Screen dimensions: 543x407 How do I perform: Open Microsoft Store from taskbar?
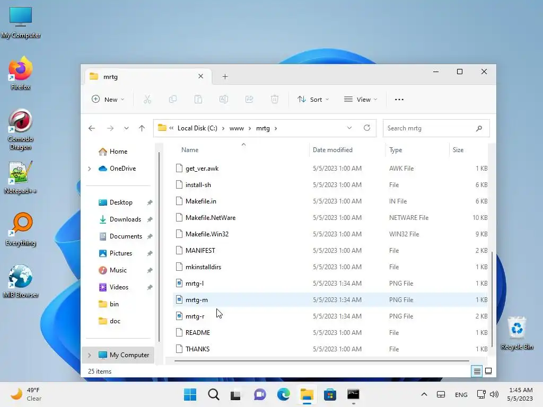point(330,394)
